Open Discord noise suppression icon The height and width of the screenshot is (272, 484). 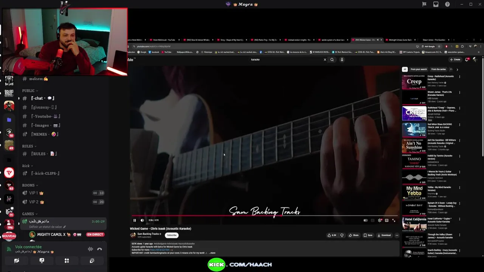point(90,249)
